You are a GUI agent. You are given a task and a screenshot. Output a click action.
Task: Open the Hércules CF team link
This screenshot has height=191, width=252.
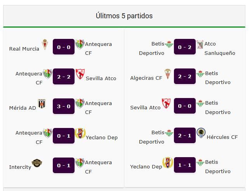[222, 137]
